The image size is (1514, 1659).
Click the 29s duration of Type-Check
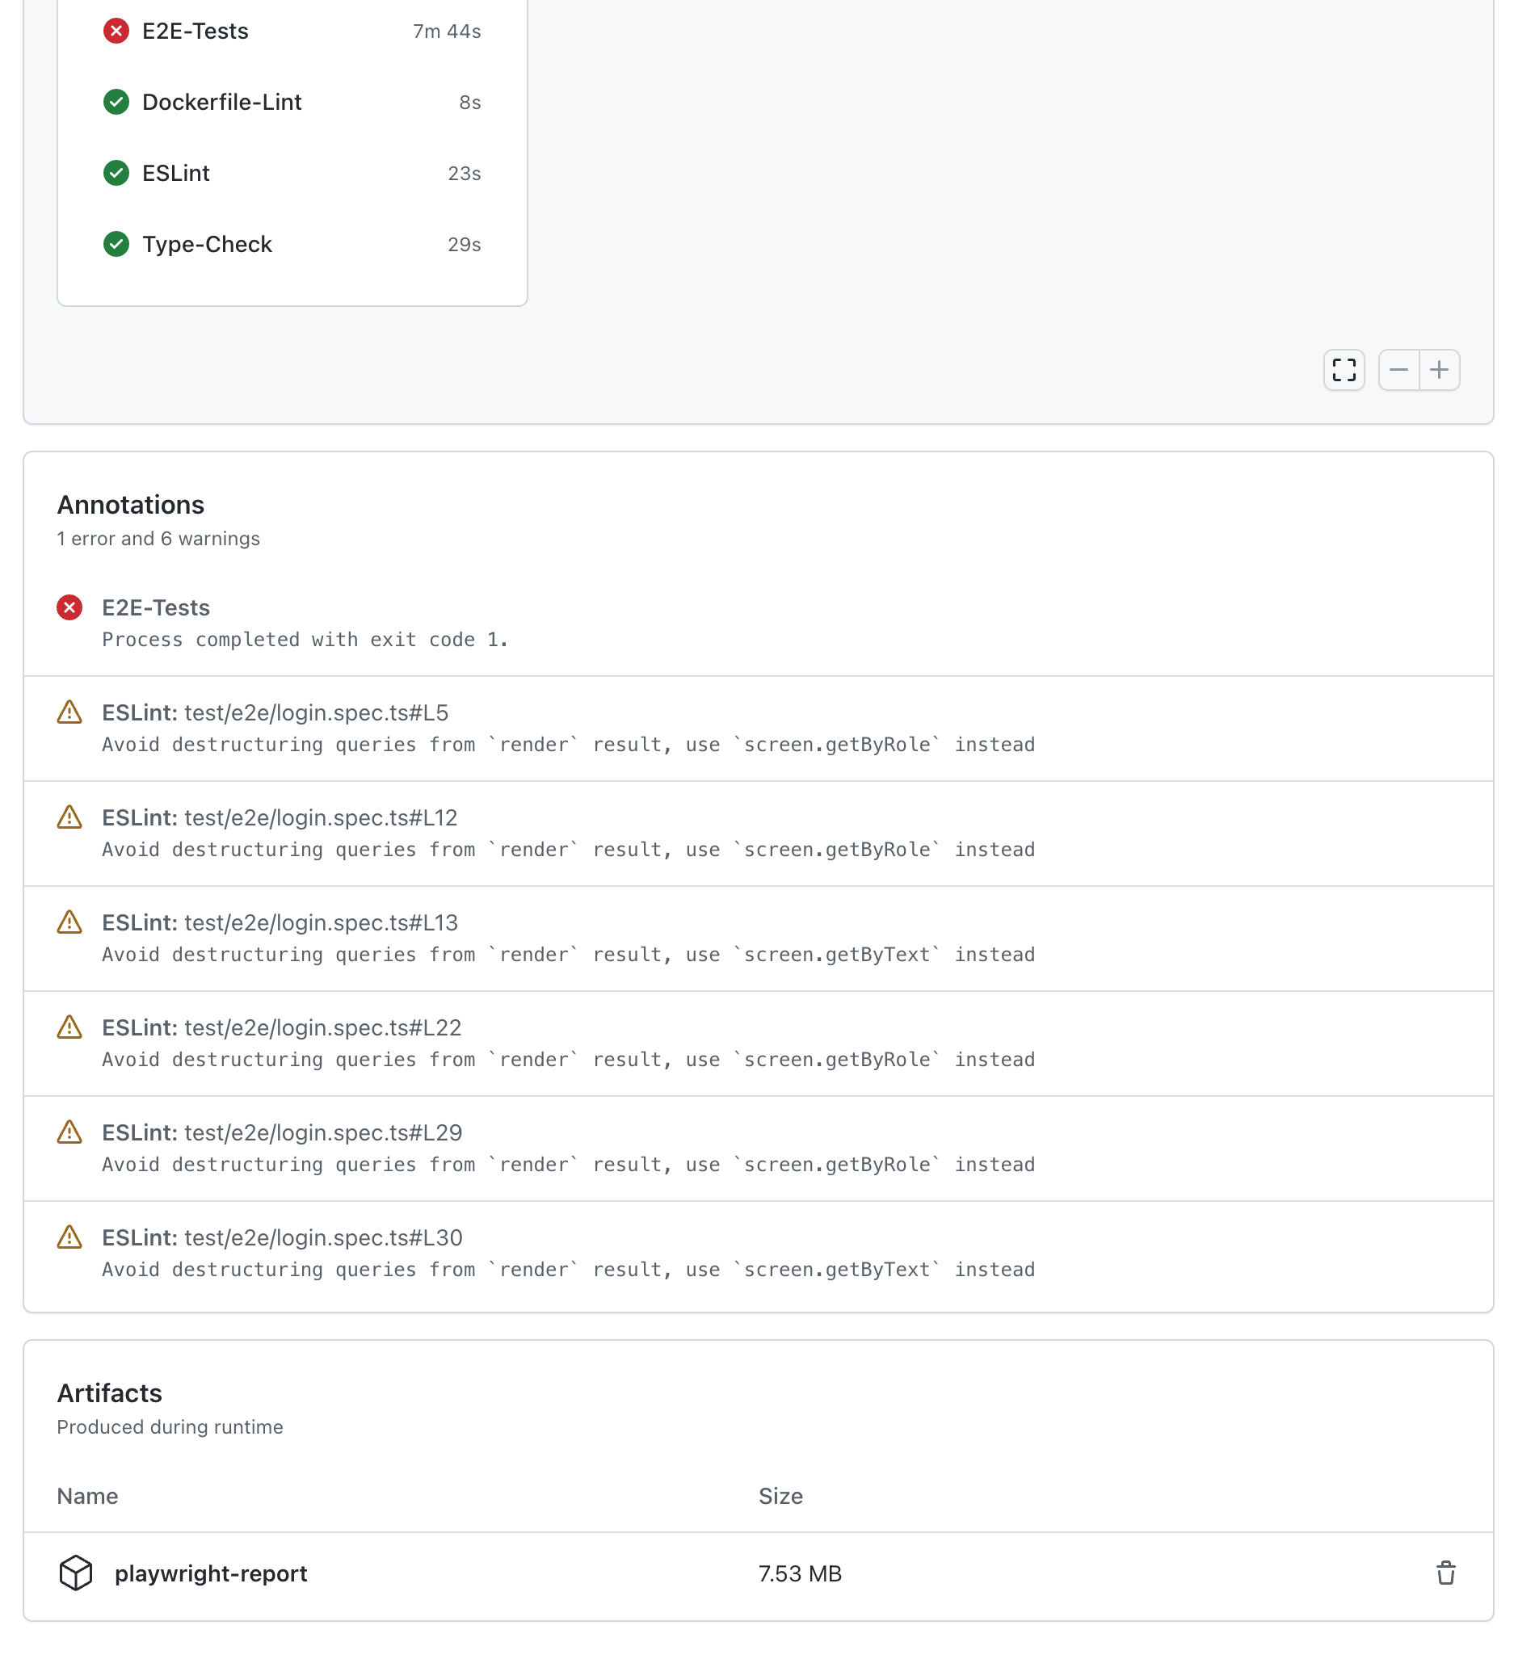(x=464, y=245)
